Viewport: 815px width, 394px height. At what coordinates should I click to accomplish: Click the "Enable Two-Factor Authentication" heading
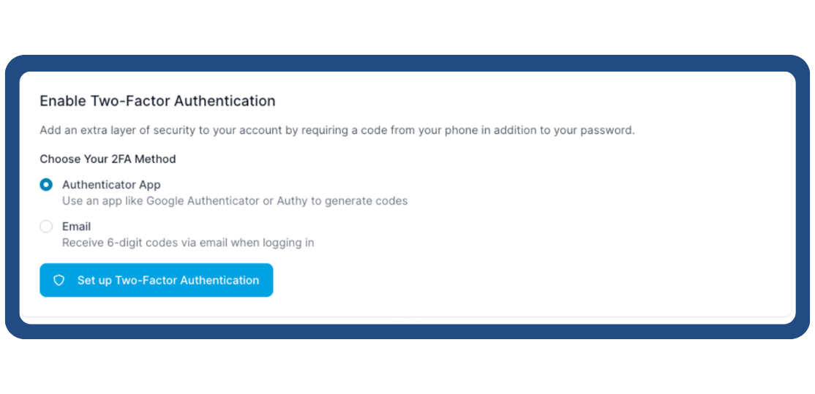pyautogui.click(x=157, y=101)
